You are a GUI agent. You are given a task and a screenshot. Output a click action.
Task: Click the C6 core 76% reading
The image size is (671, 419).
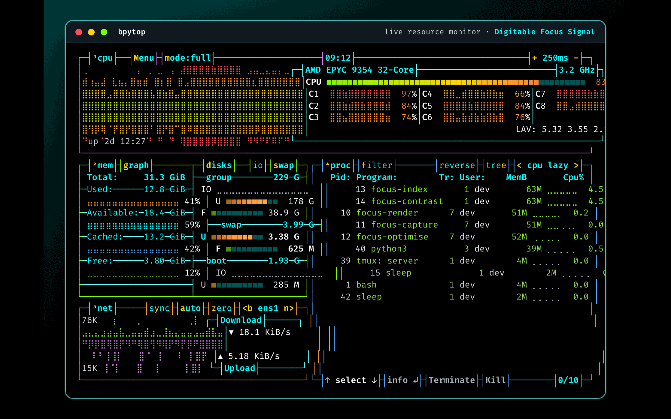pos(523,117)
